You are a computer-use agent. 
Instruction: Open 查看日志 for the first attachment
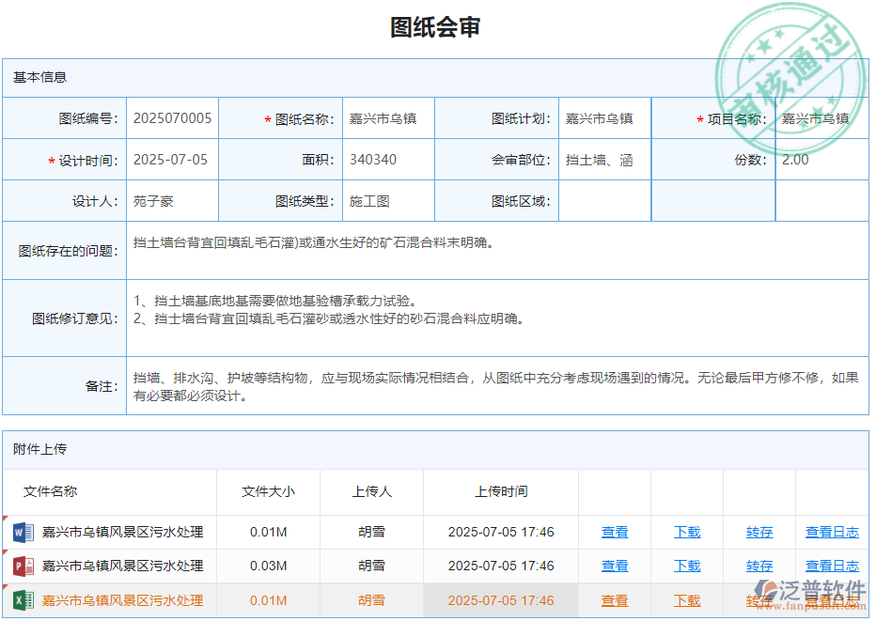[x=832, y=532]
